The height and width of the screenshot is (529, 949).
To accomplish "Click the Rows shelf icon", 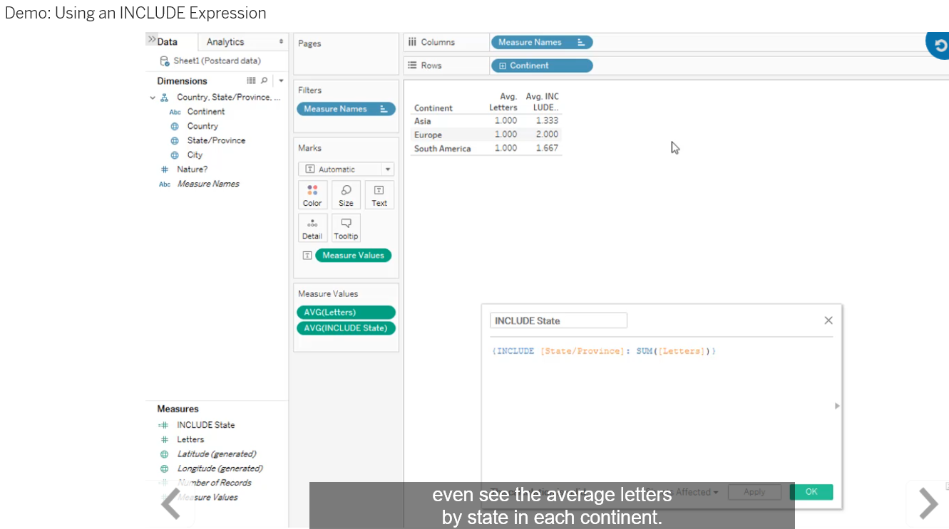I will pyautogui.click(x=412, y=66).
